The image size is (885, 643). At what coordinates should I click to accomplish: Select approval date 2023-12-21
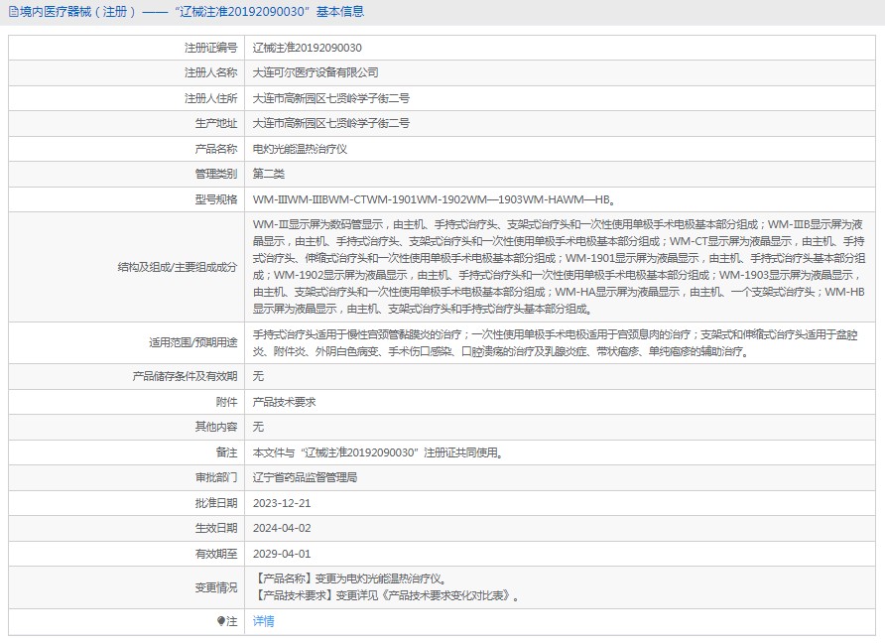click(282, 503)
